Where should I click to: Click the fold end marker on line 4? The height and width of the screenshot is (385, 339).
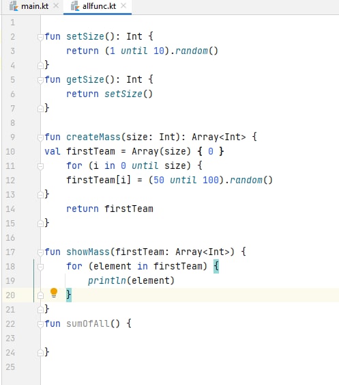point(40,66)
